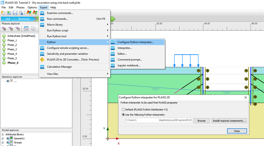Click the Add phase icon in Phases explorer
Screen dimensions: 264x146
pos(4,29)
